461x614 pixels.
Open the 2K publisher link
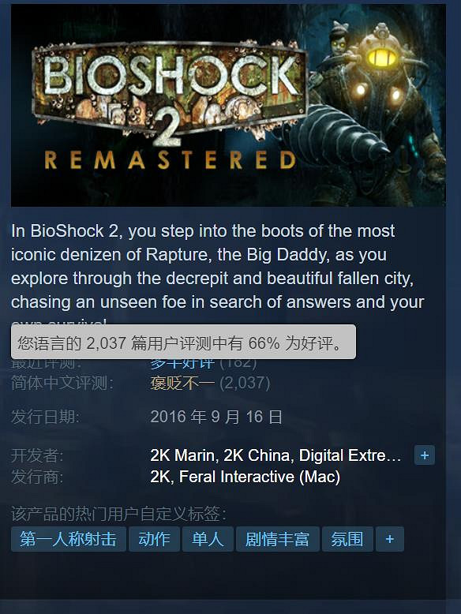click(x=161, y=477)
